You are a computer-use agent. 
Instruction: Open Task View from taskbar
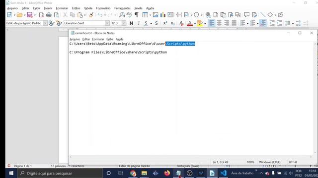pyautogui.click(x=120, y=173)
